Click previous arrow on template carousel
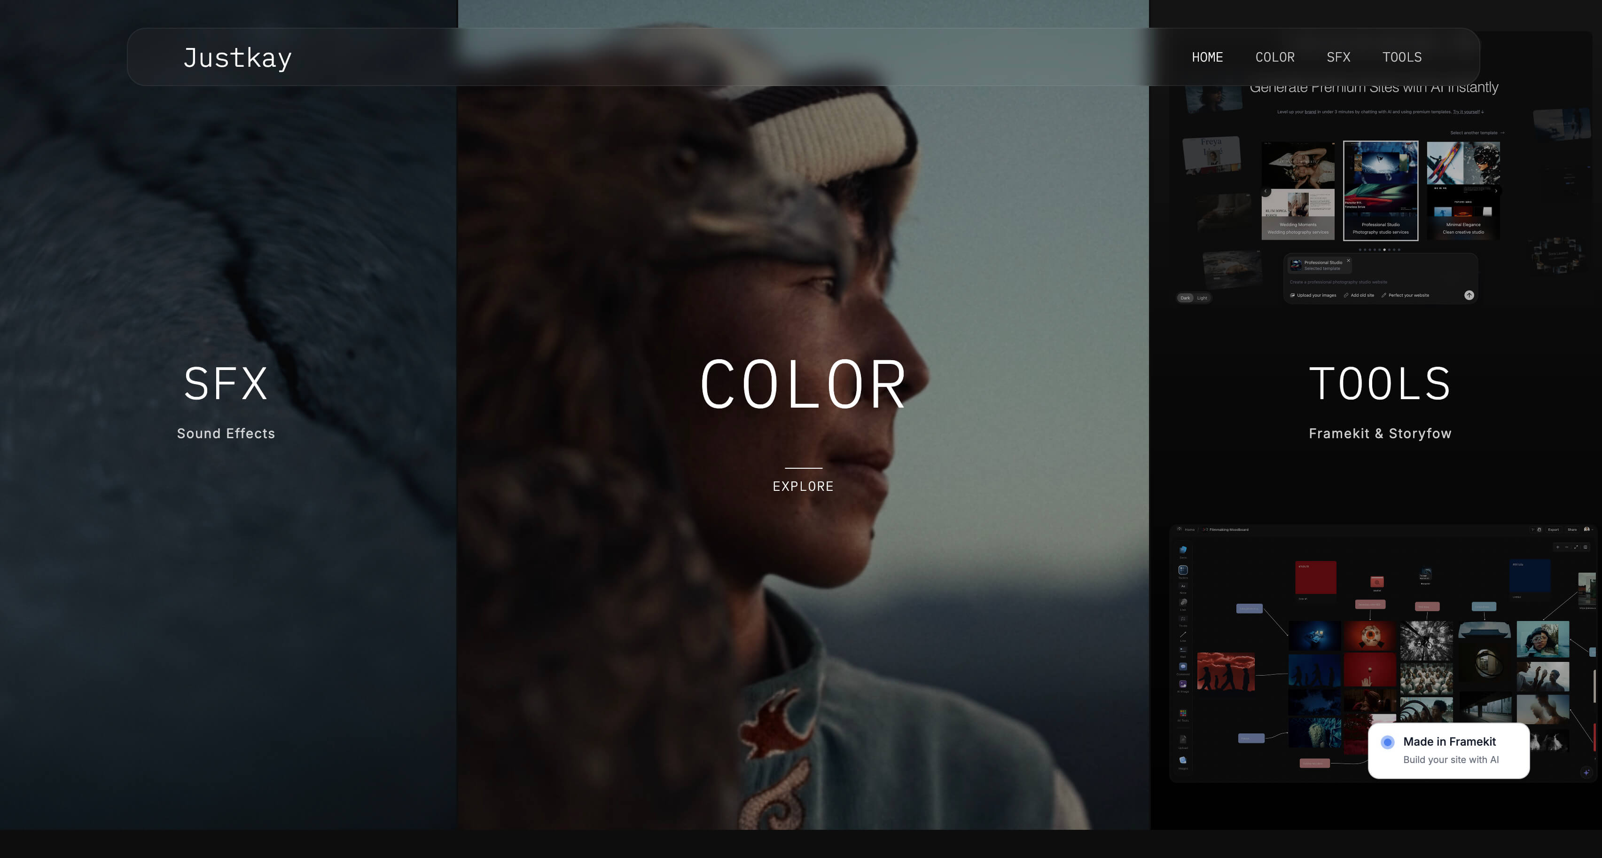Screen dimensions: 1602x858 point(1266,191)
